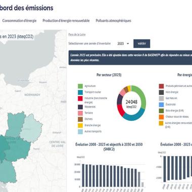
Task: Click the valider button
Action: [141, 43]
